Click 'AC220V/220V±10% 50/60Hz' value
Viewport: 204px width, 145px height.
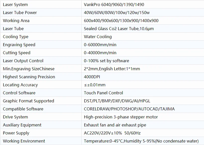click(x=112, y=133)
